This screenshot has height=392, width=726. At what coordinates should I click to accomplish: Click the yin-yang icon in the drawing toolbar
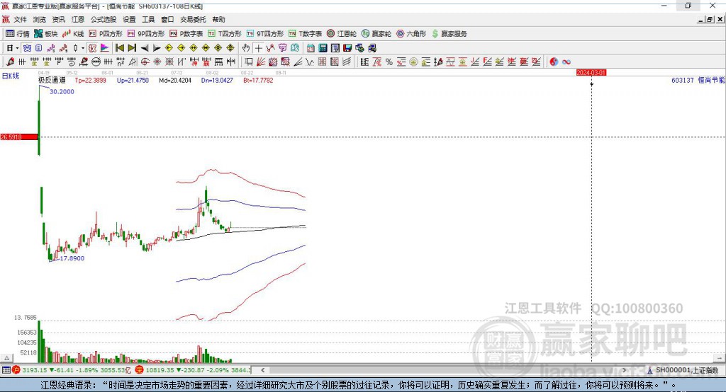pyautogui.click(x=554, y=62)
